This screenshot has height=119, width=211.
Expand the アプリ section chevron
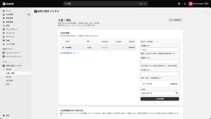[8, 62]
